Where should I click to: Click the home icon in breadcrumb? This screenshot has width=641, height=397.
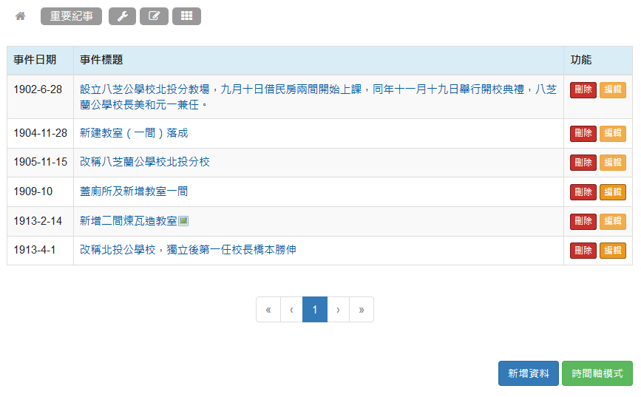[x=21, y=16]
